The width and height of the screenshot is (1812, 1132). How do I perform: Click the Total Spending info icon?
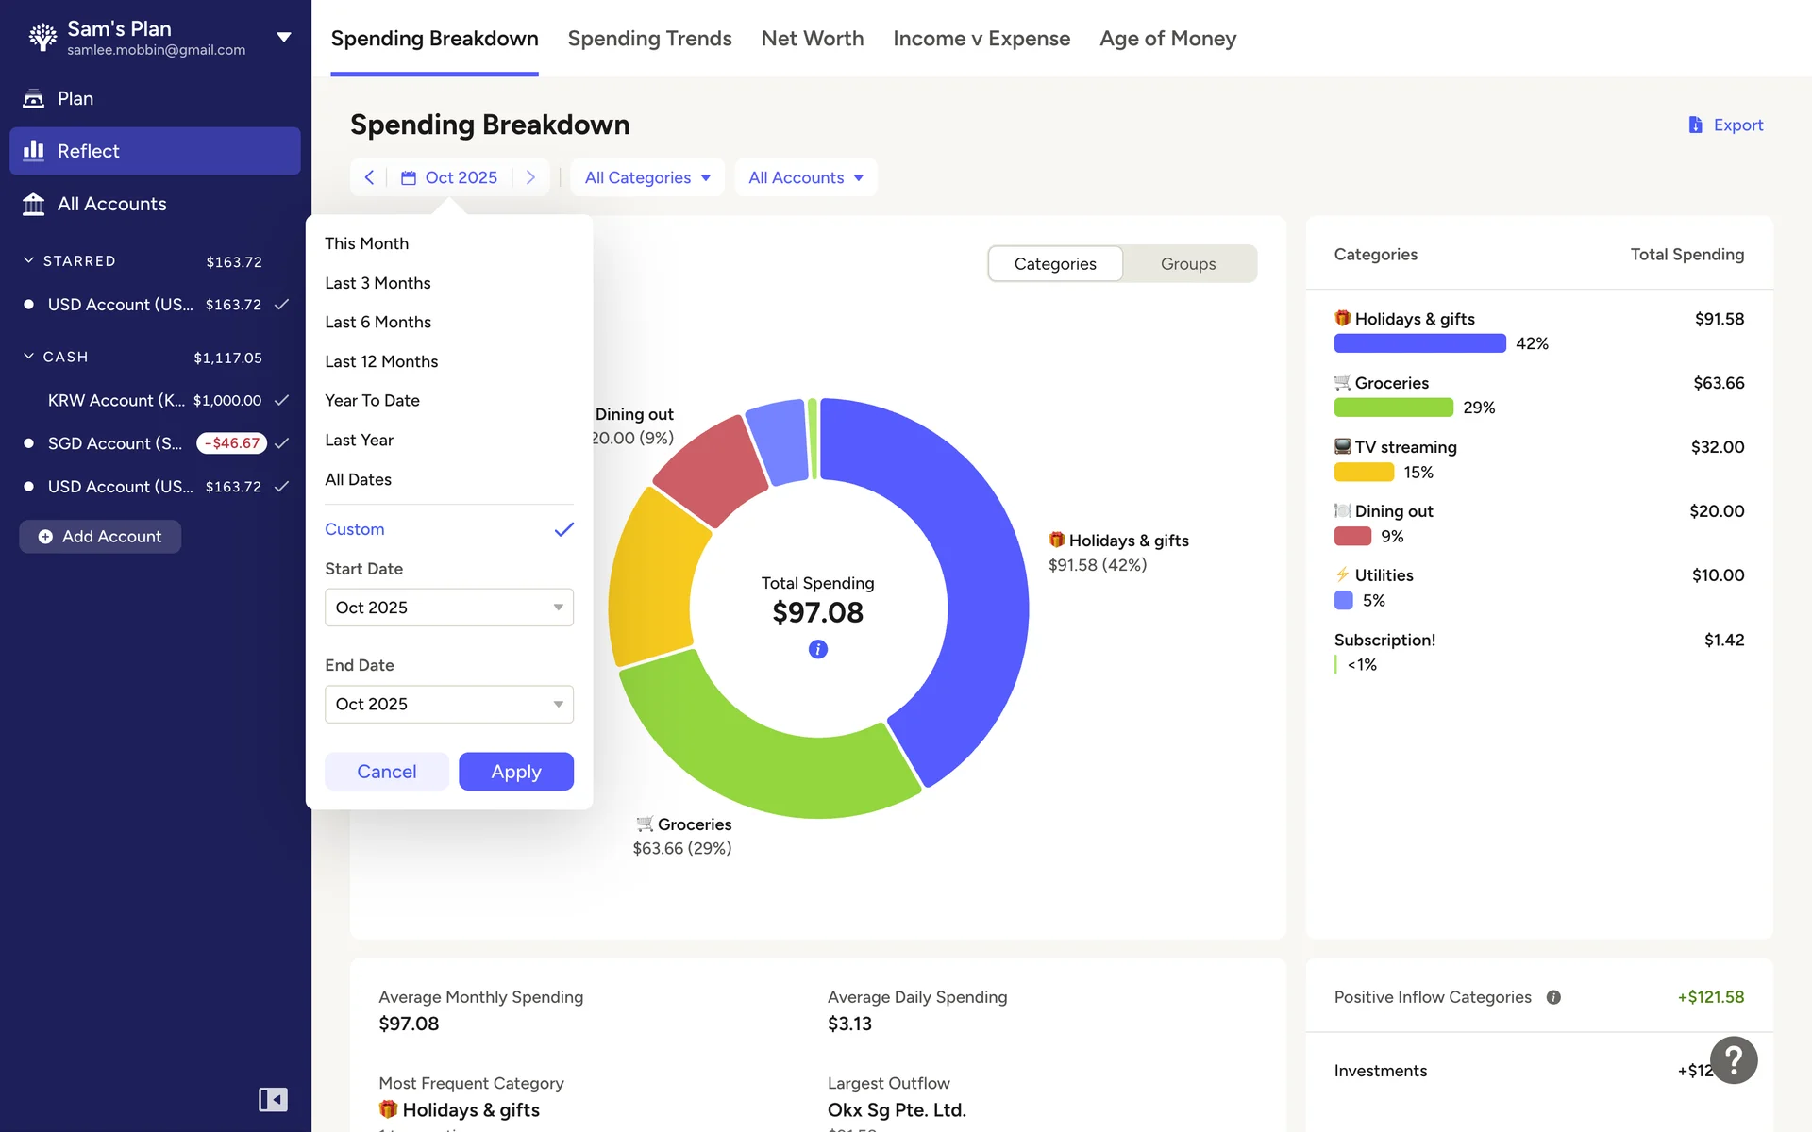(817, 649)
